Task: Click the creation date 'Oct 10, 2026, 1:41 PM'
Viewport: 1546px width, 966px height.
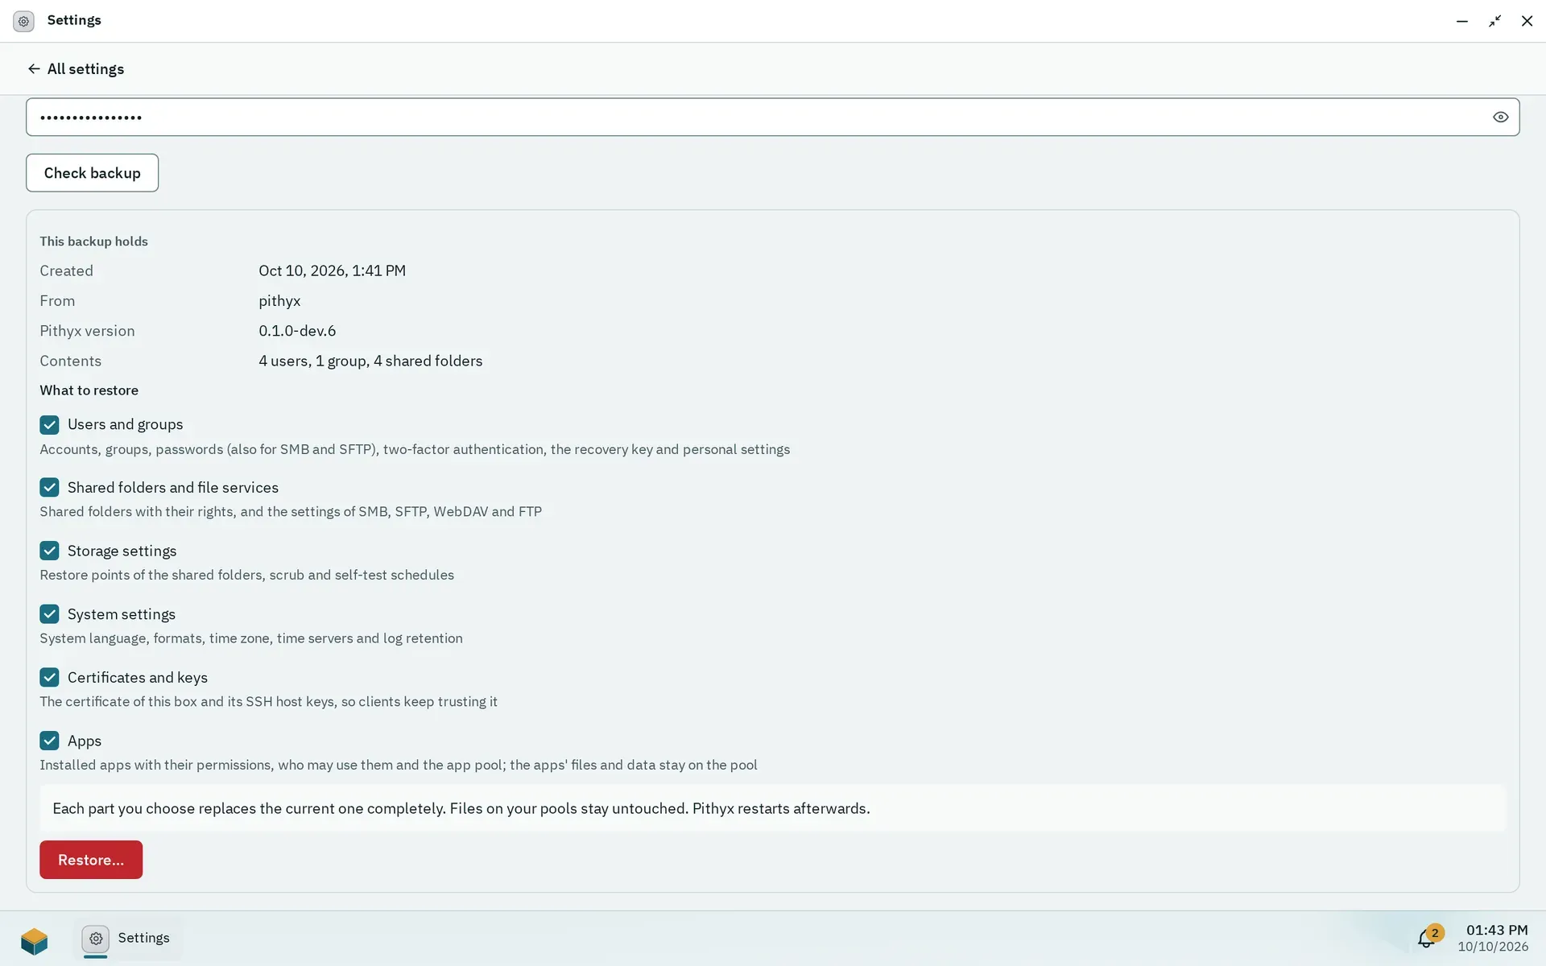Action: pos(332,271)
